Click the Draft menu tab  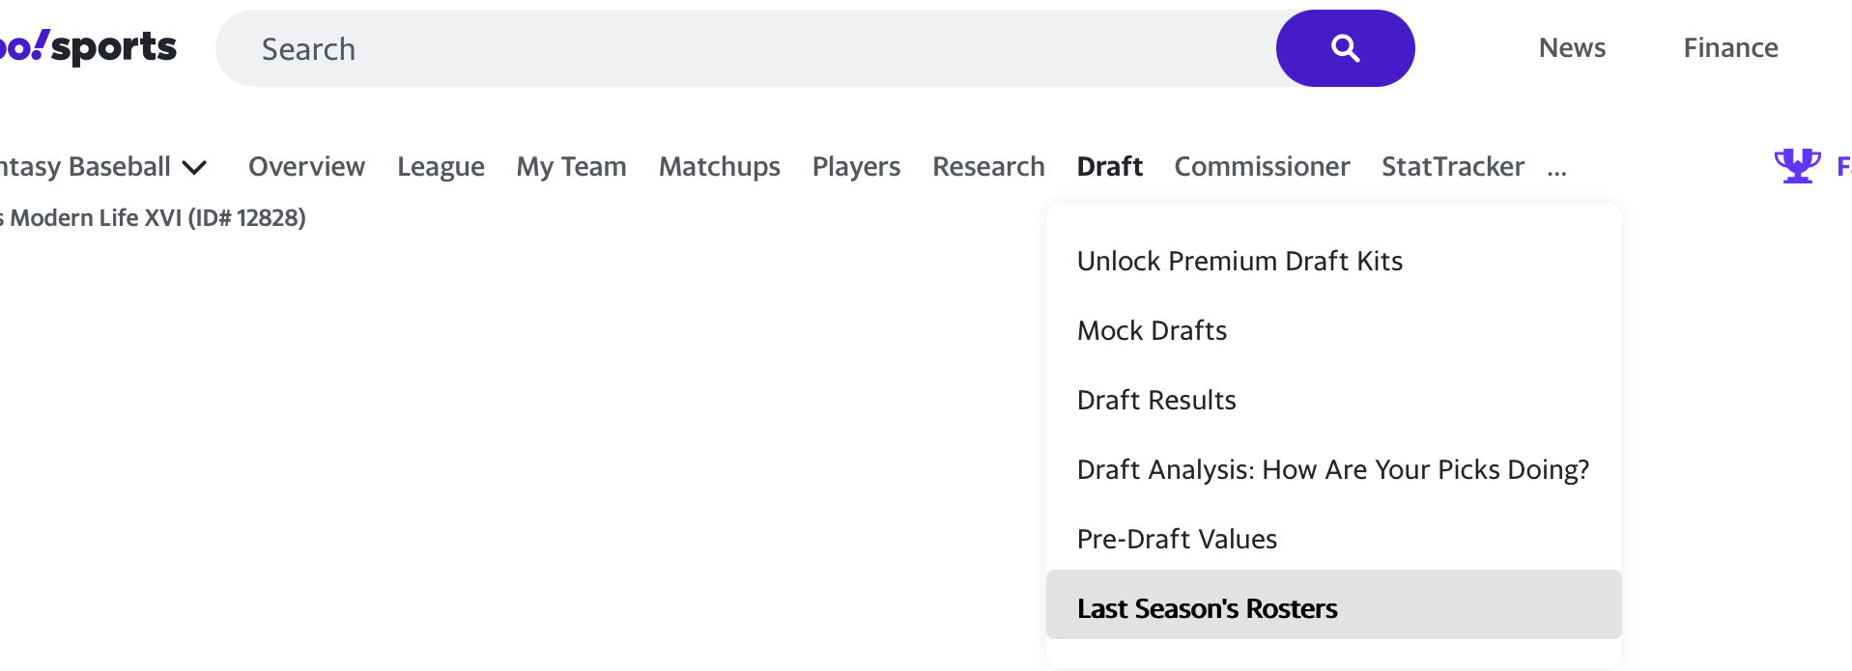[1109, 167]
